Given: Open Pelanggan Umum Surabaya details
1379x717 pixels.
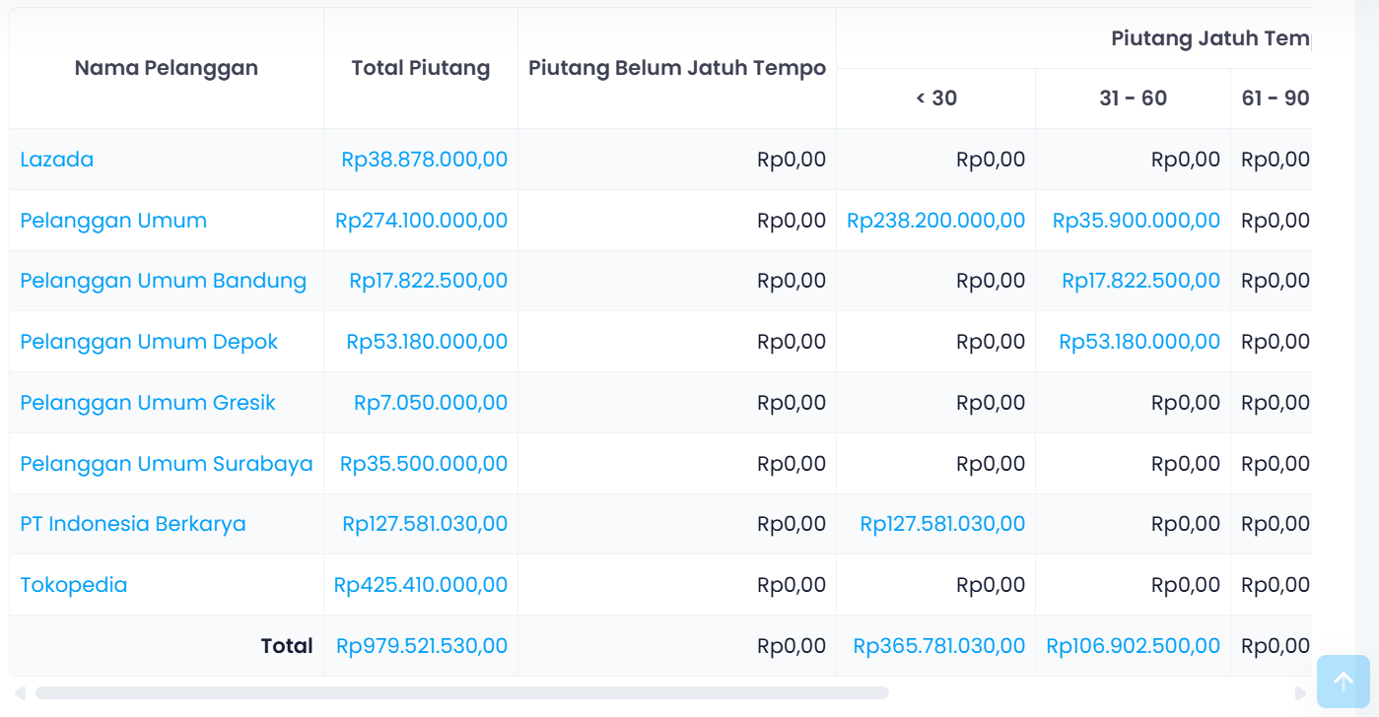Looking at the screenshot, I should pyautogui.click(x=166, y=463).
